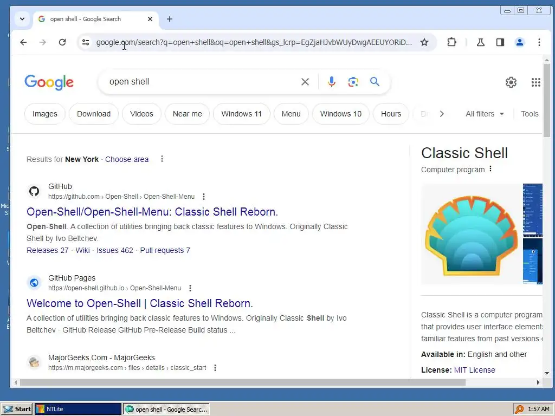Click the horizontal scrollbar thumb
This screenshot has width=555, height=416.
tap(242, 382)
